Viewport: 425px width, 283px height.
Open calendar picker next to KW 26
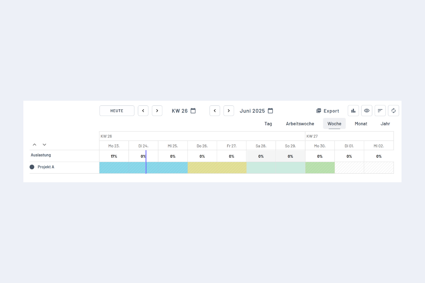[x=193, y=111]
